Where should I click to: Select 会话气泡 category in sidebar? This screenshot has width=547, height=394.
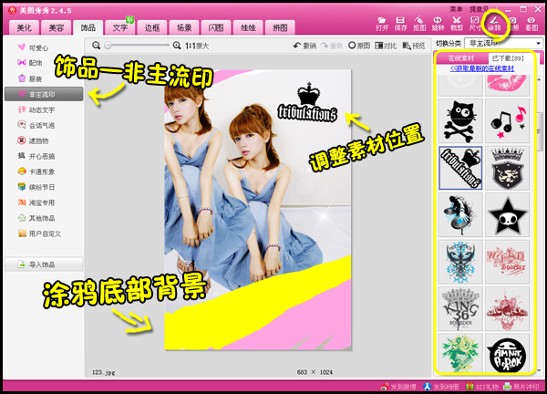tap(42, 125)
